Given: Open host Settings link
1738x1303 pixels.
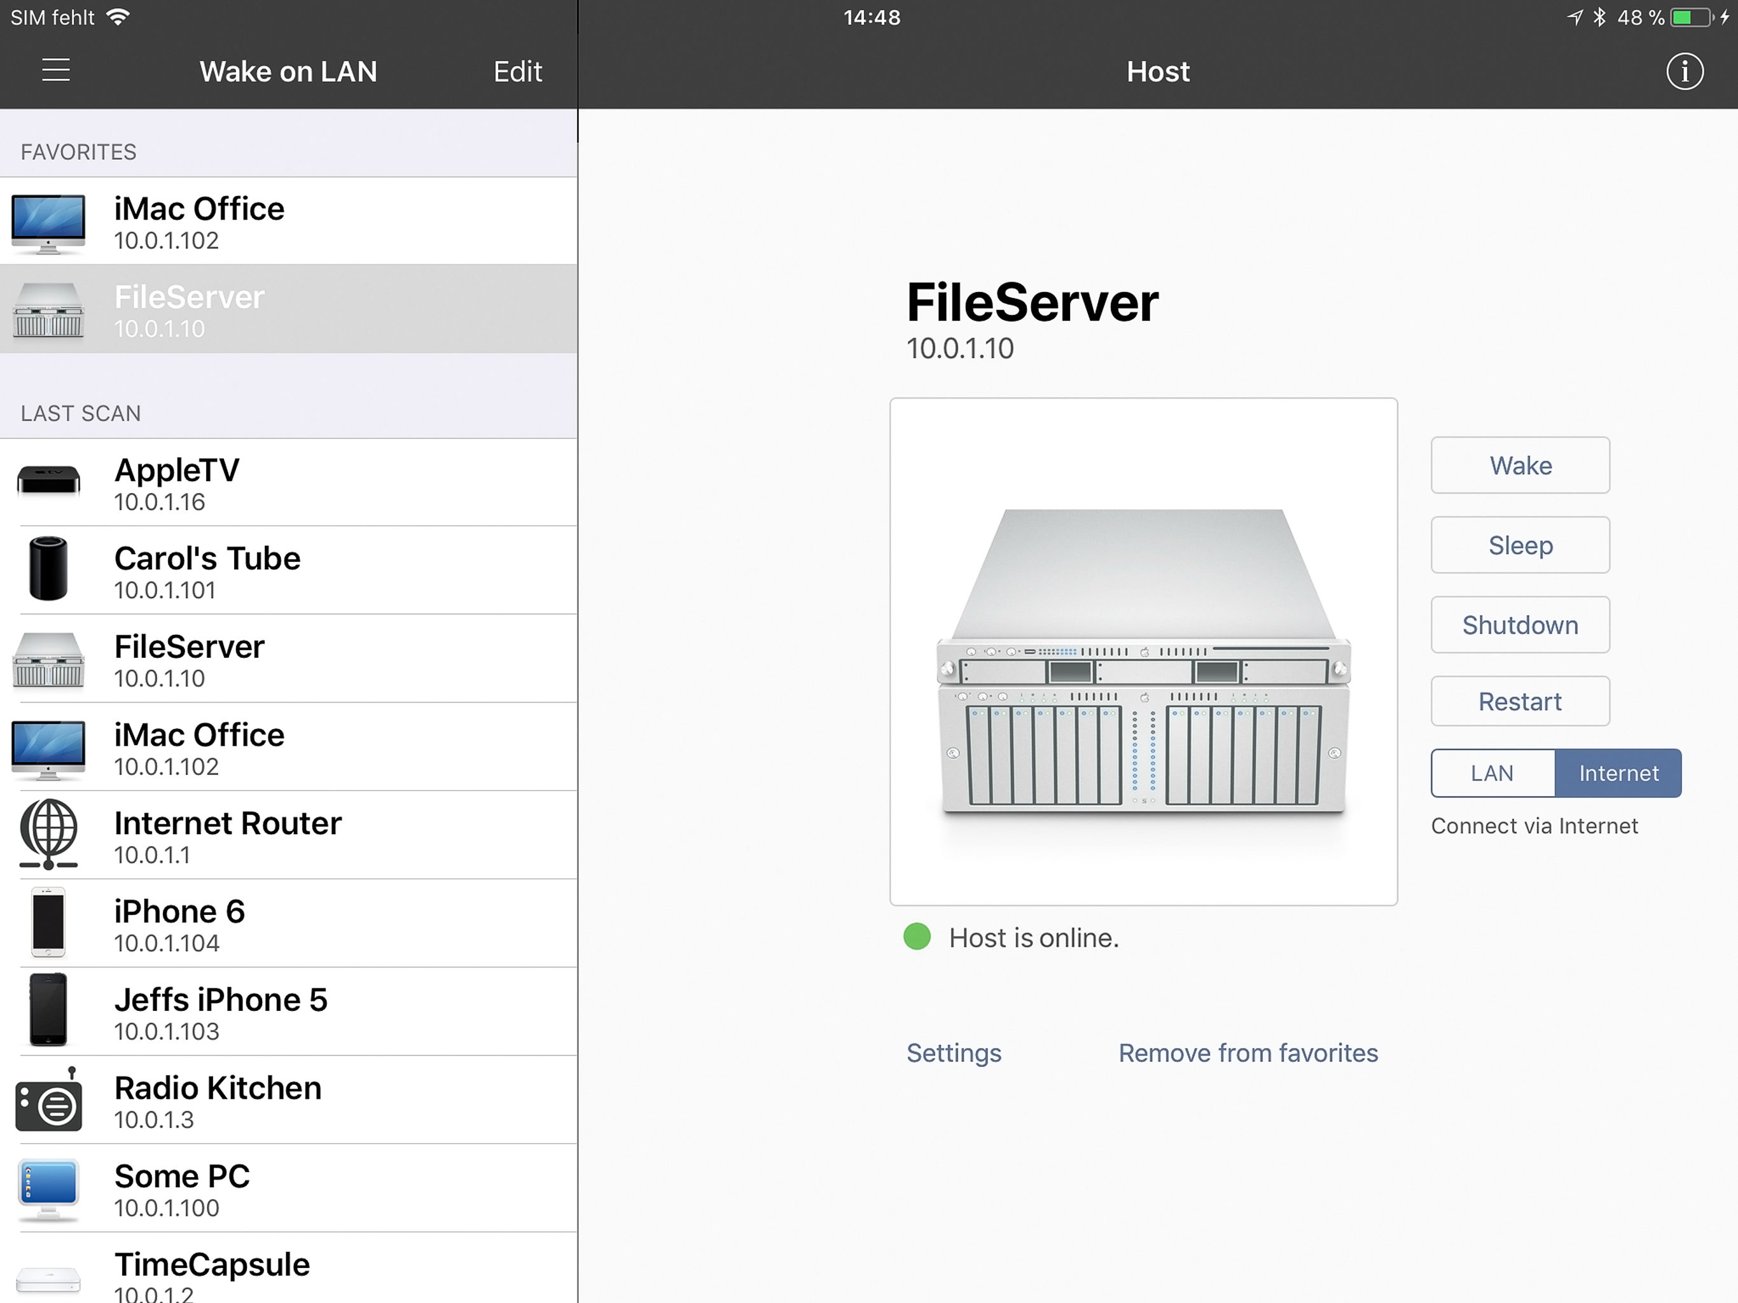Looking at the screenshot, I should point(953,1053).
